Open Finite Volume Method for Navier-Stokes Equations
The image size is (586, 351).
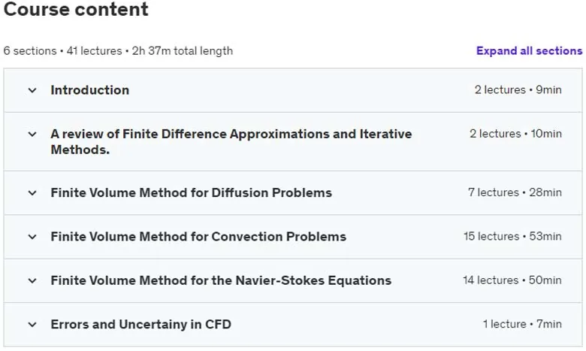pos(221,280)
